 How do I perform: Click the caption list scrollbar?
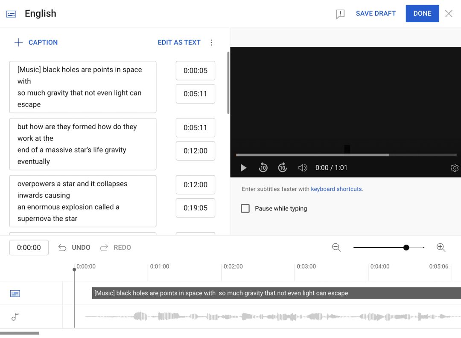click(x=228, y=83)
